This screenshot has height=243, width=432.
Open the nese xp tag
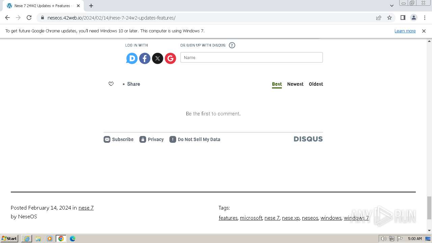pyautogui.click(x=291, y=218)
